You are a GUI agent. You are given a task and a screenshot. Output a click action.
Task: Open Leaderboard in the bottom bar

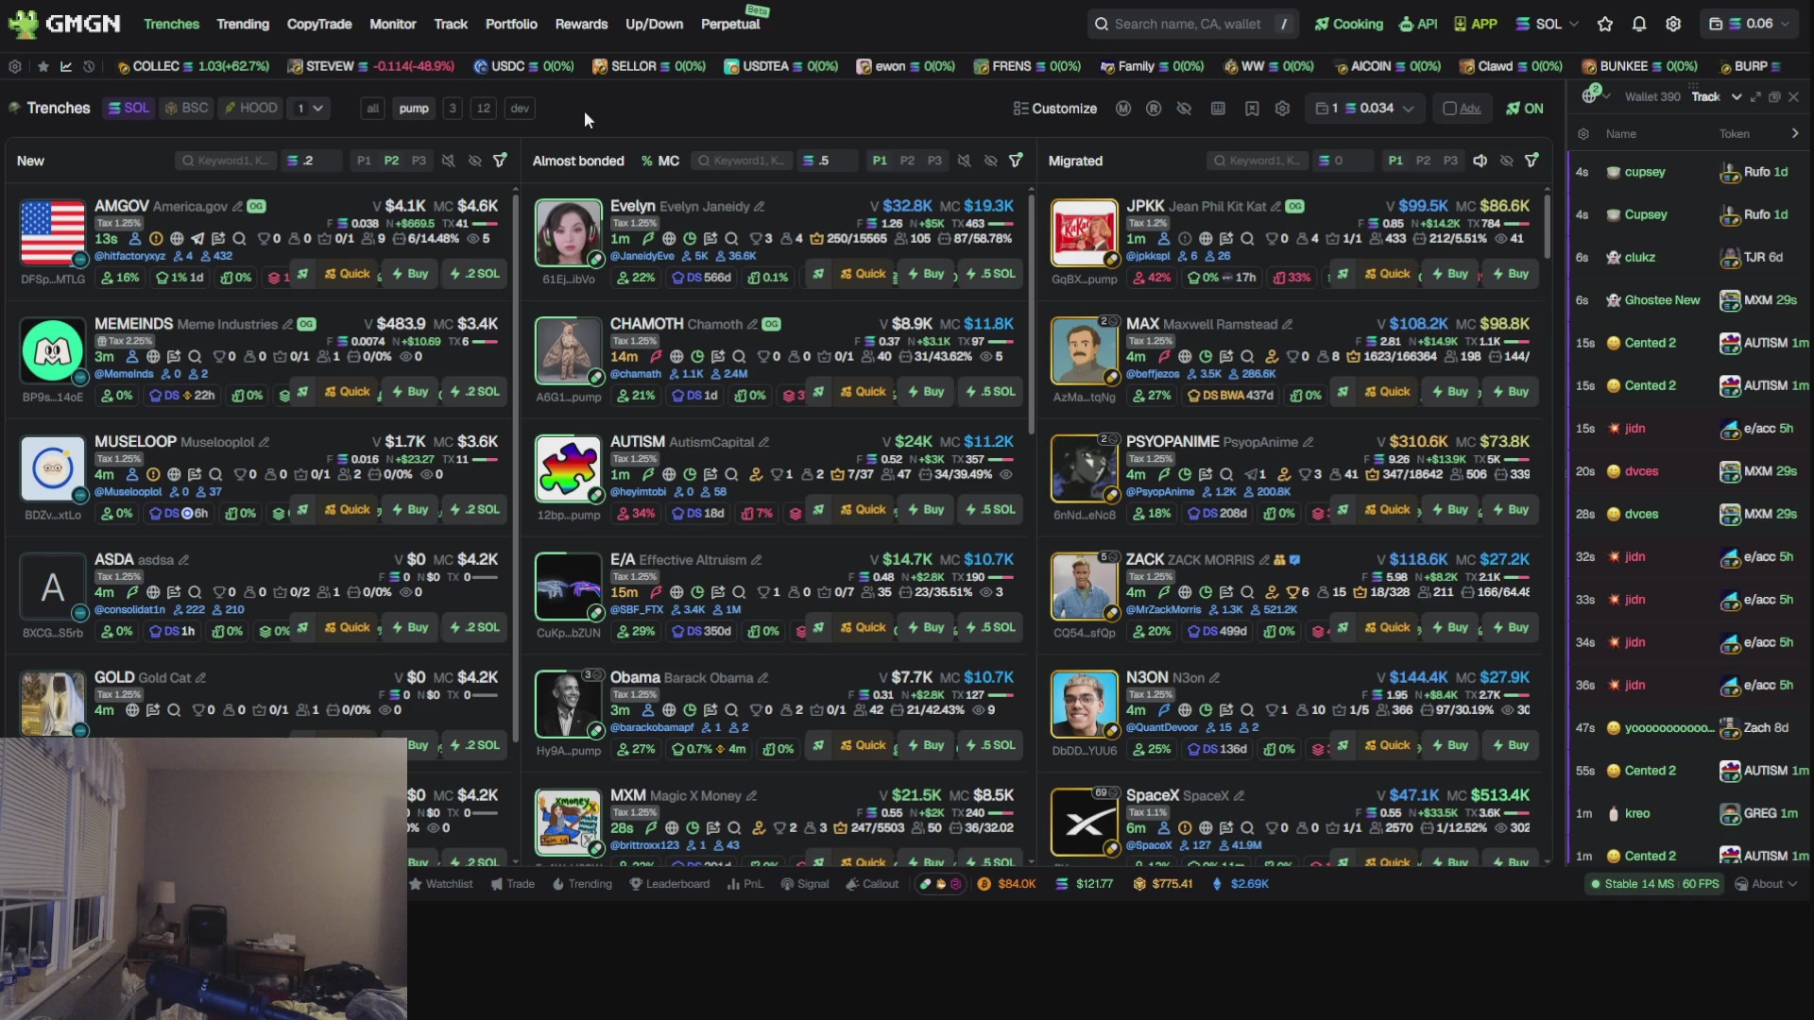pos(669,884)
